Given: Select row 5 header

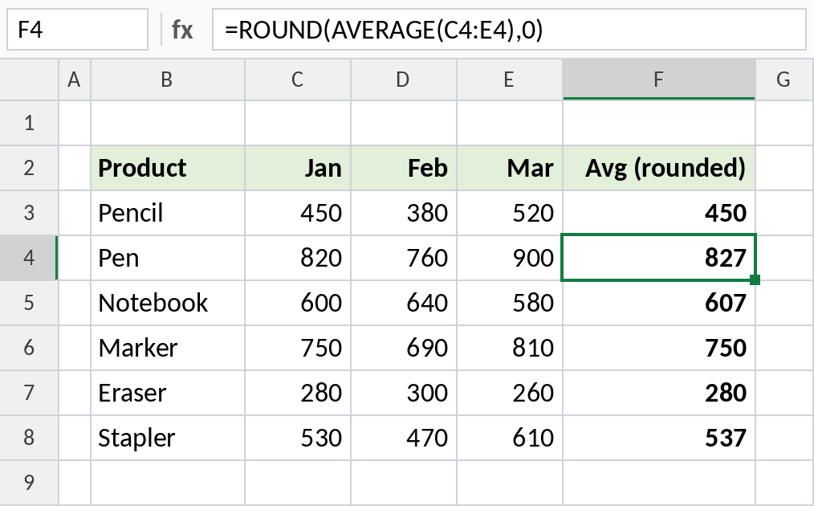Looking at the screenshot, I should (x=29, y=303).
